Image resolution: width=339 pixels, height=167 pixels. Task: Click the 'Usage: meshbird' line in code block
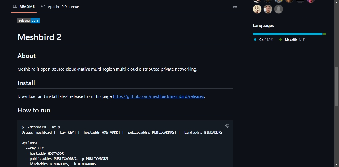(121, 132)
